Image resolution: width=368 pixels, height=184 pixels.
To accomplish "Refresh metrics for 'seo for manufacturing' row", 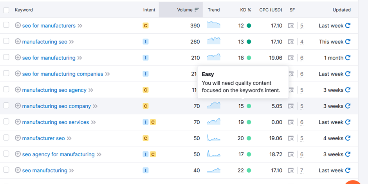I will (x=348, y=58).
